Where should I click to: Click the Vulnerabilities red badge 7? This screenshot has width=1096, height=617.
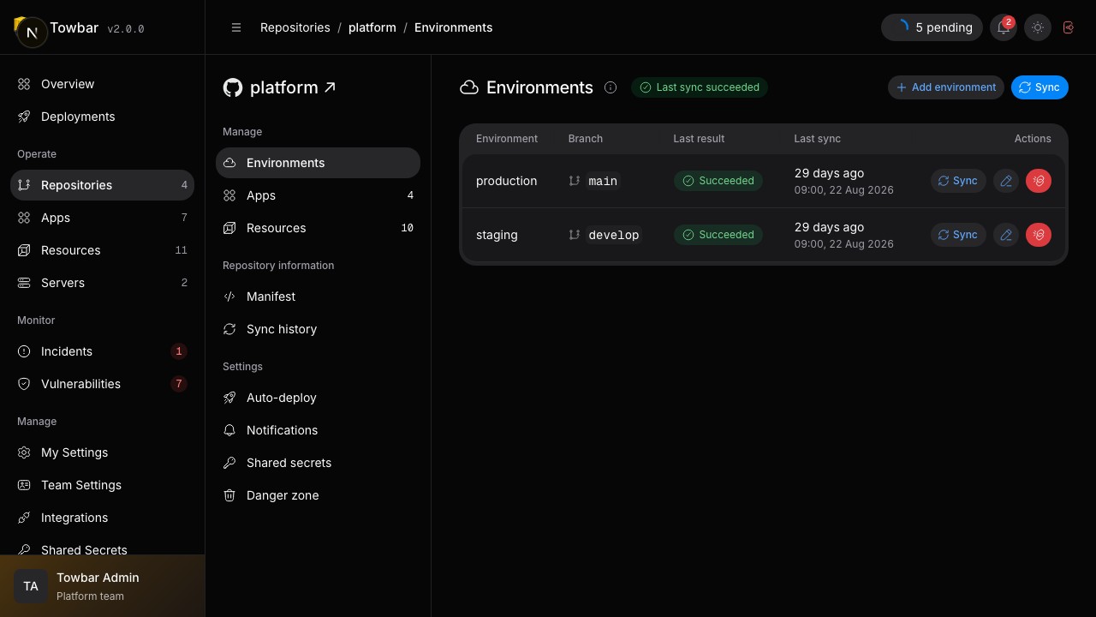click(178, 384)
